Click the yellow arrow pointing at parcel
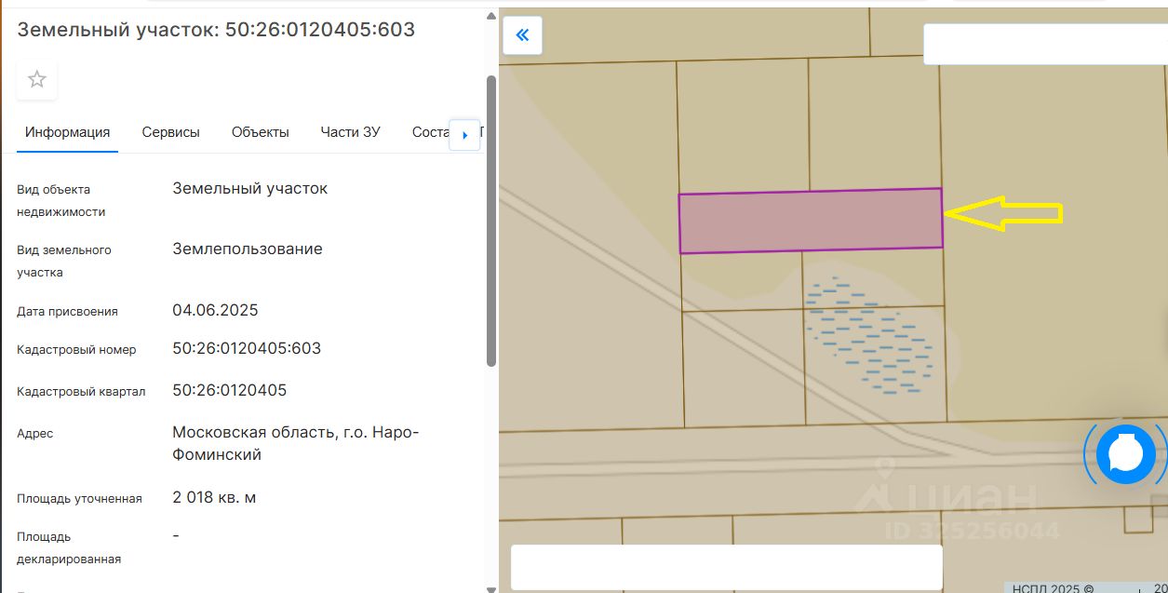The image size is (1168, 593). [x=1003, y=213]
